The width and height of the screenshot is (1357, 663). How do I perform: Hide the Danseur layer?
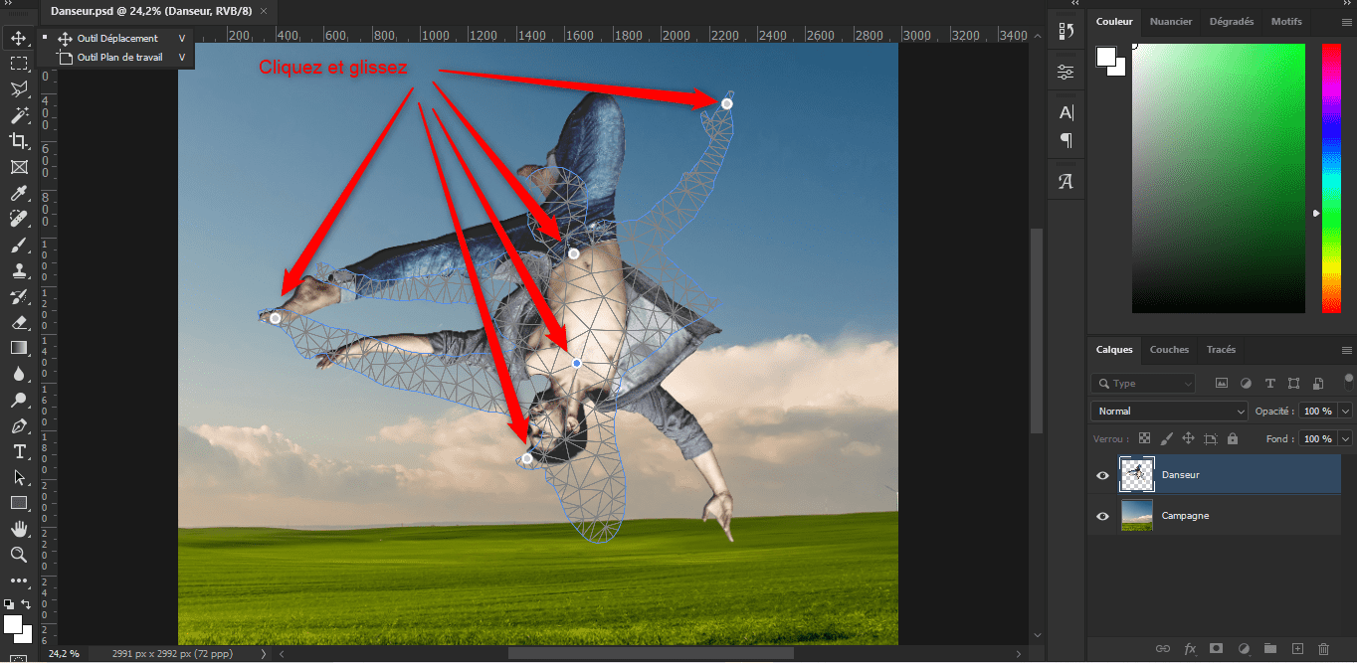coord(1102,475)
